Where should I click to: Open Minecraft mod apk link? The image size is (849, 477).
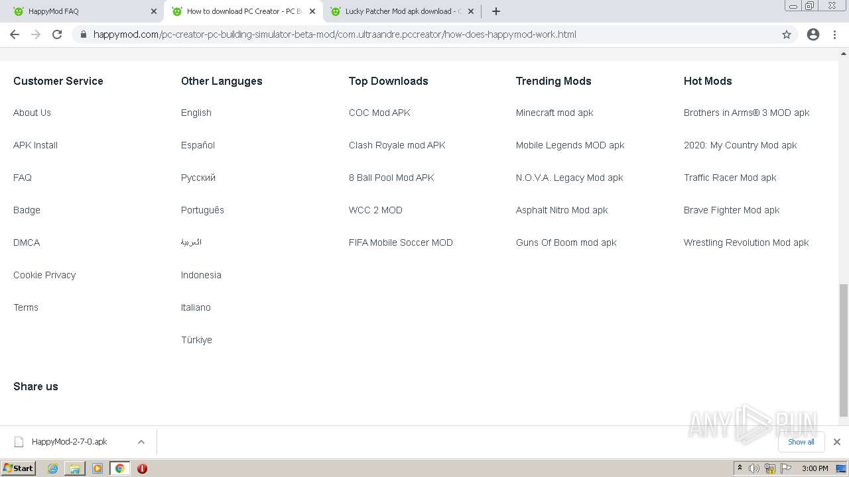point(555,113)
